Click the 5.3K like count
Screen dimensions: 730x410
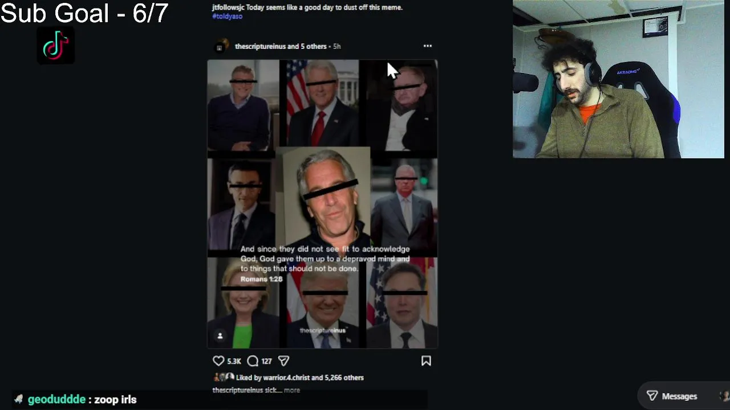click(234, 361)
